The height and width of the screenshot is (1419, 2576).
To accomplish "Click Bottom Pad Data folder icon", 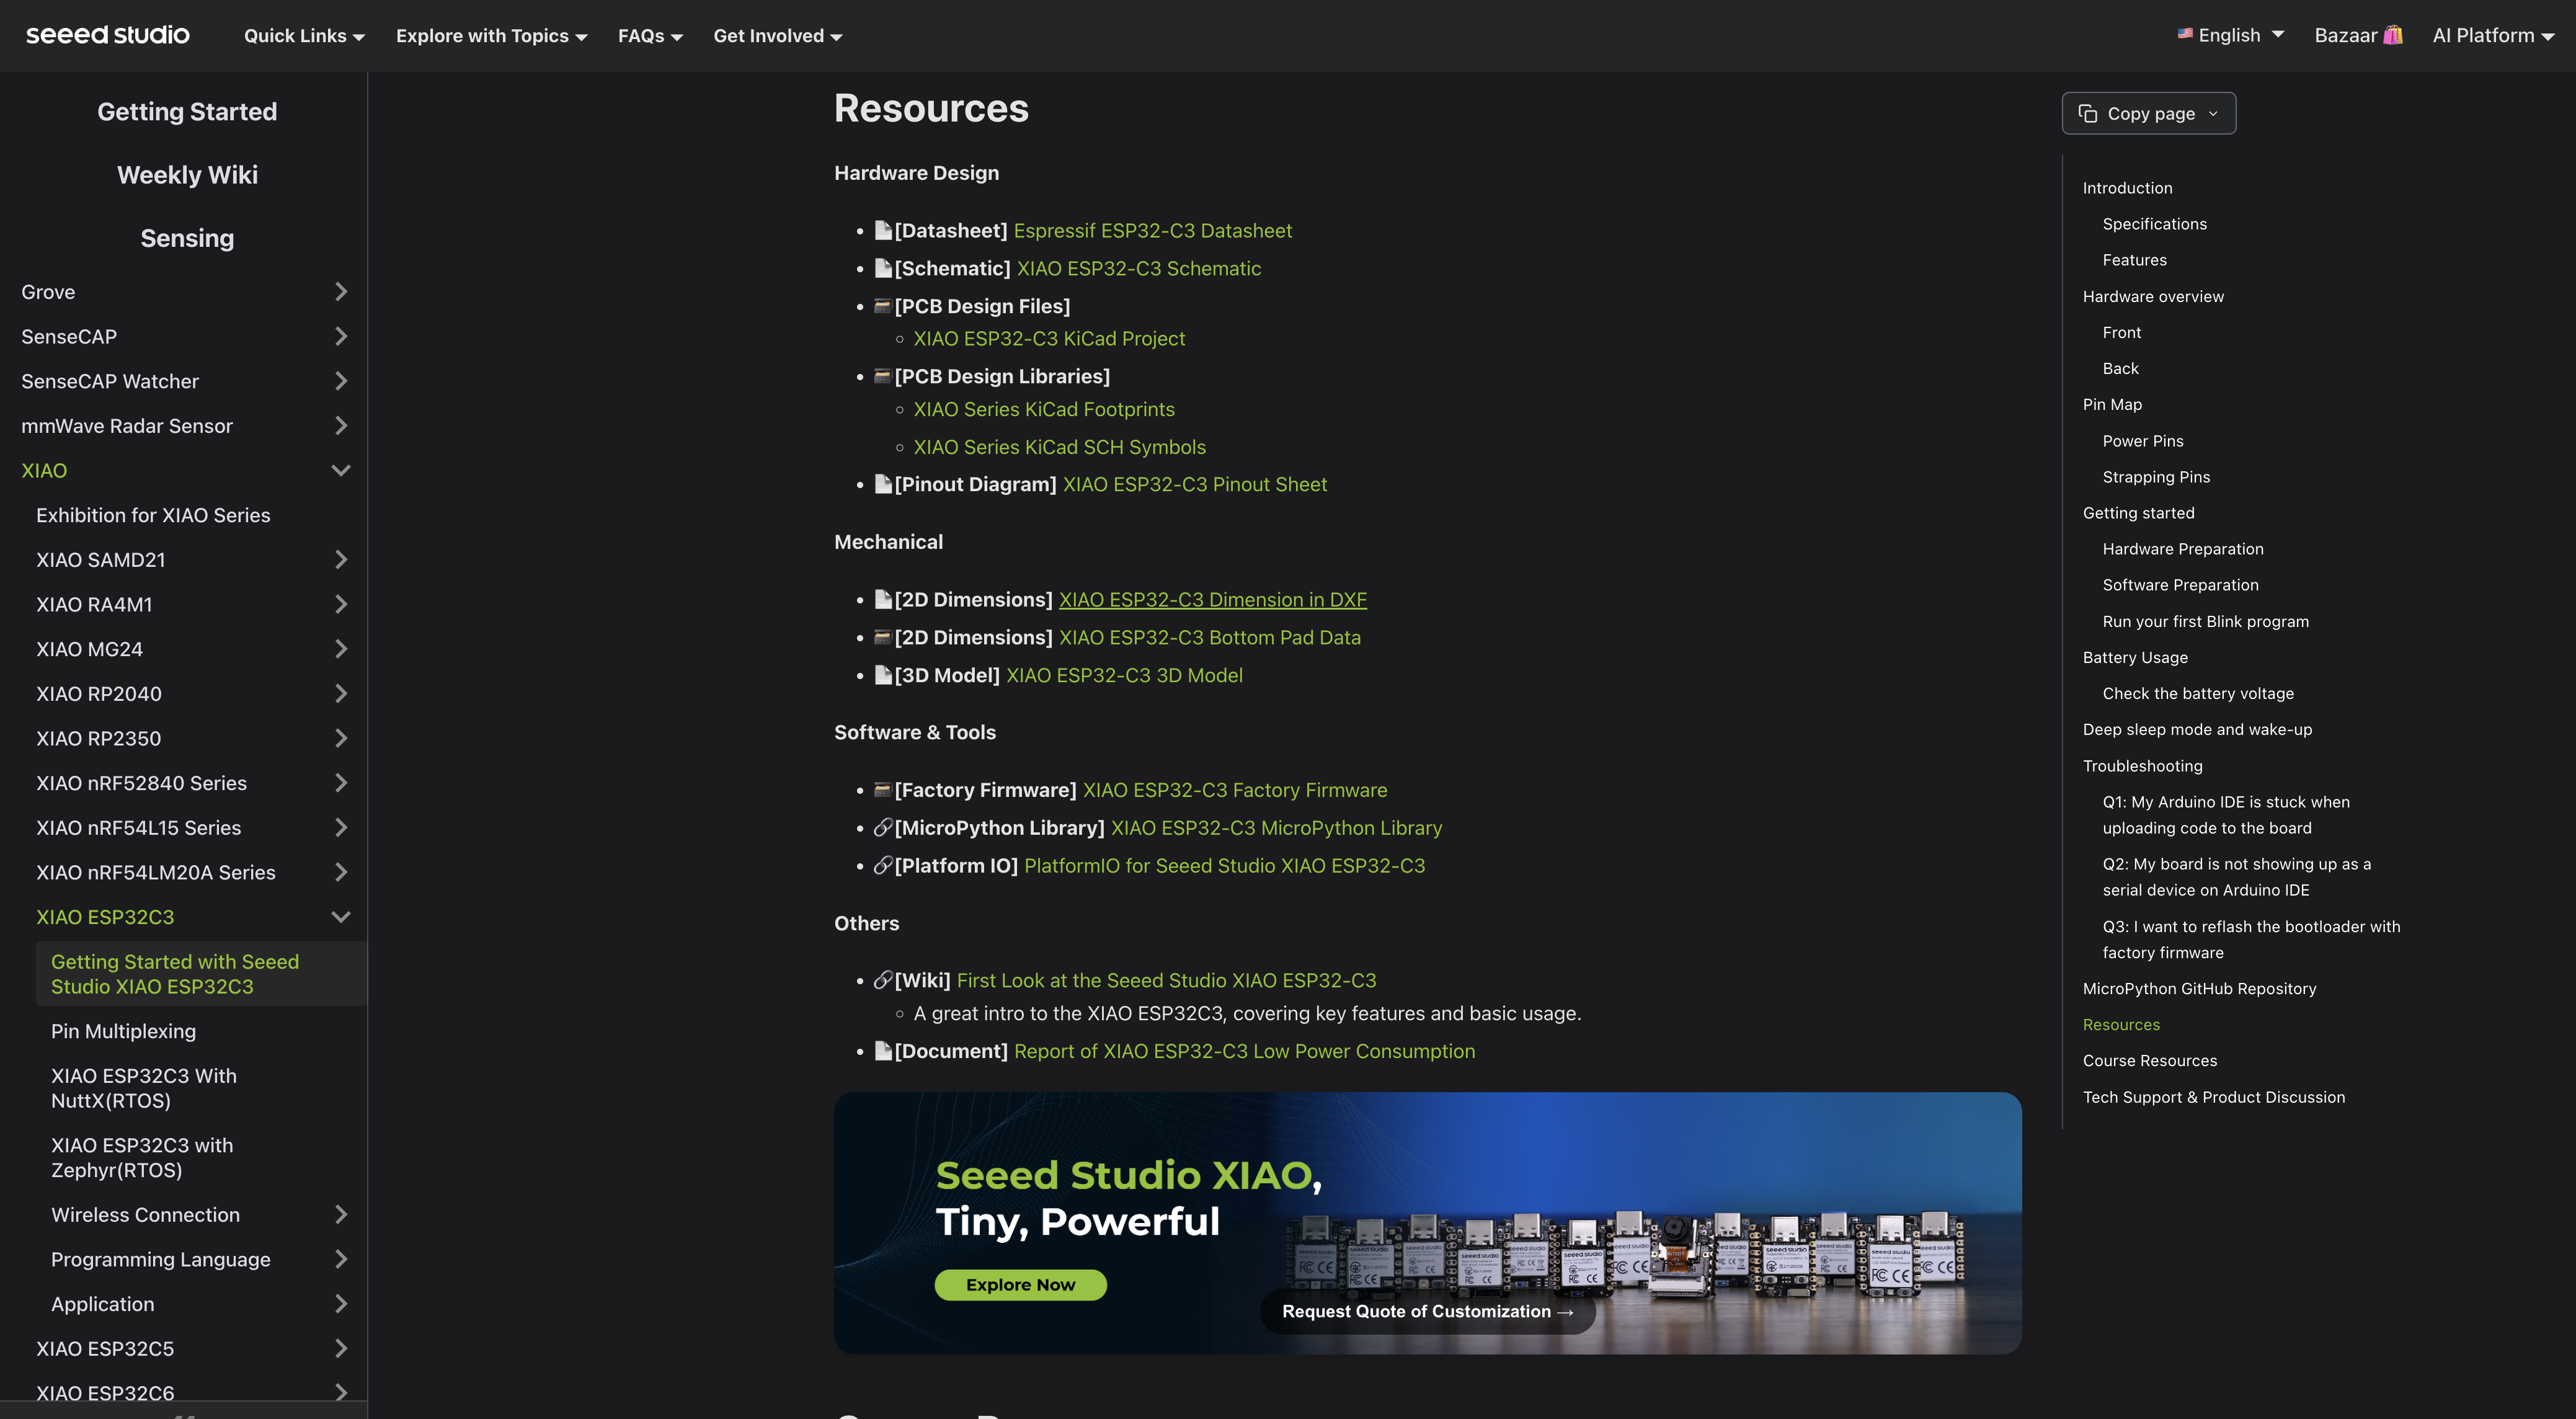I will pyautogui.click(x=883, y=637).
